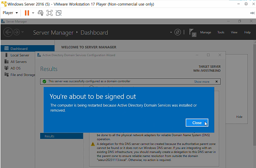
Task: Click the AD DS icon in the sidebar
Action: [x=7, y=68]
